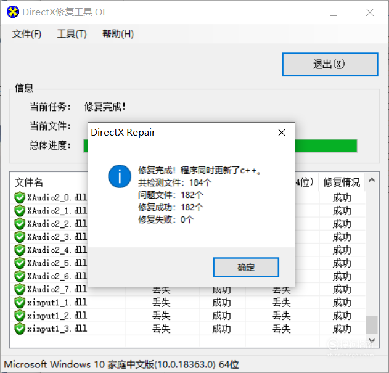389x373 pixels.
Task: Click the green shield icon beside XAudio2_2.dll
Action: pos(20,224)
